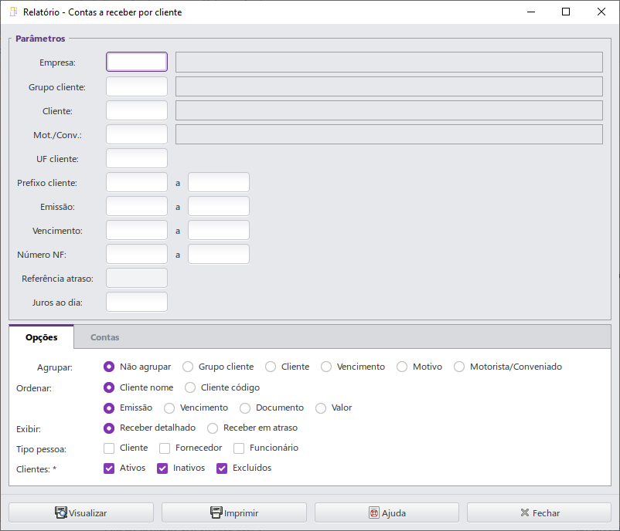
Task: Order by Emissão radio option
Action: tap(109, 408)
